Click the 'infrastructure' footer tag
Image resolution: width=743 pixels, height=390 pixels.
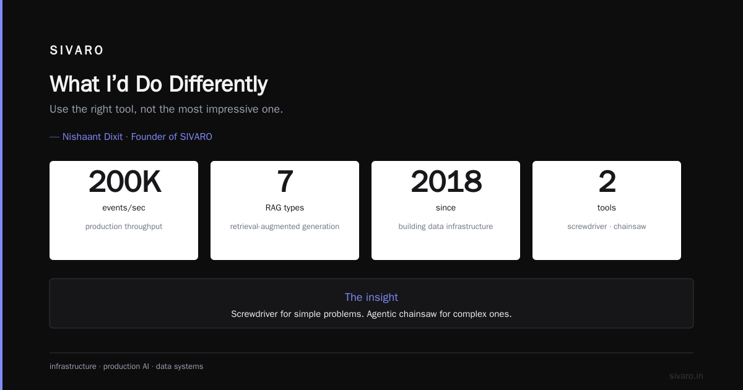point(73,366)
